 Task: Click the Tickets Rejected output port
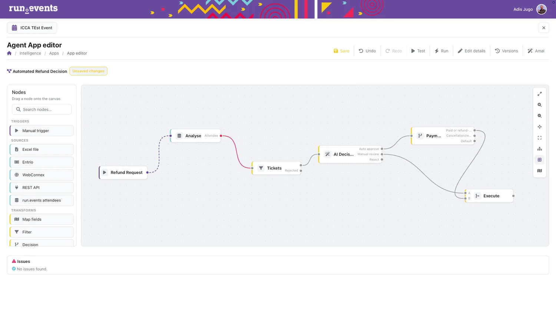[301, 171]
